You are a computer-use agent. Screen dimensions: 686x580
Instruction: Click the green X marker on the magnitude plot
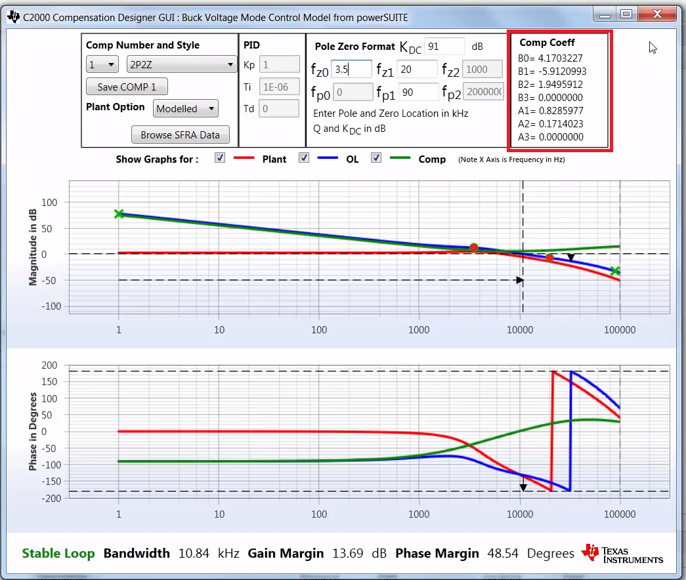point(118,214)
